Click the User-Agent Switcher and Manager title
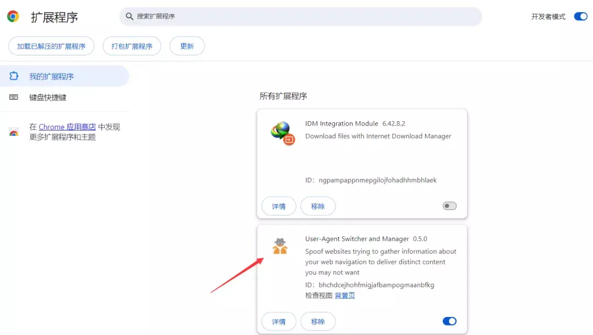Screen dimensions: 593x335 point(357,239)
